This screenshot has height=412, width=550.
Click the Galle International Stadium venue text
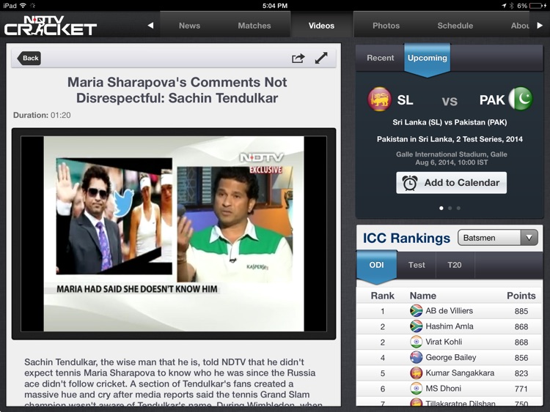coord(452,154)
